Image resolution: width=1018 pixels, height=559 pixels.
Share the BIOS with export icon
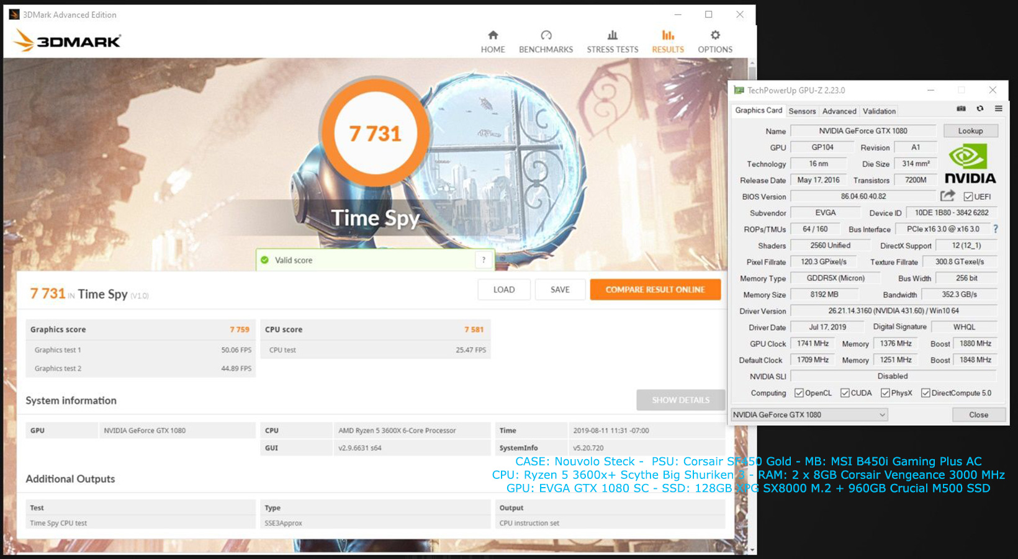[947, 196]
